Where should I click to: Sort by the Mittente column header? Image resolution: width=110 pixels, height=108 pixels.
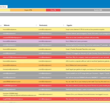click(7, 25)
